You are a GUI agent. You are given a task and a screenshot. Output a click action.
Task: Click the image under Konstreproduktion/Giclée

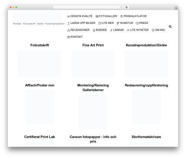pyautogui.click(x=146, y=64)
